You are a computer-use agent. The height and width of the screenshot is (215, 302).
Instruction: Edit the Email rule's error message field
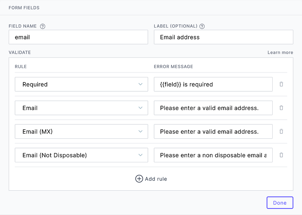pos(213,108)
